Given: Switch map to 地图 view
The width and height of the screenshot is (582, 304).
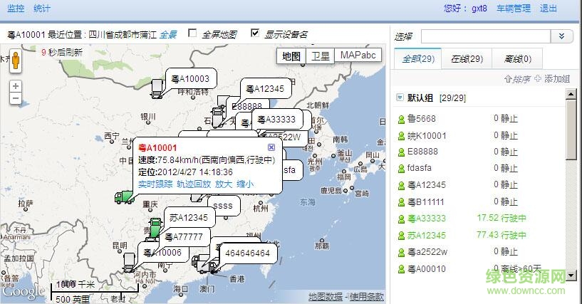Looking at the screenshot, I should [291, 56].
